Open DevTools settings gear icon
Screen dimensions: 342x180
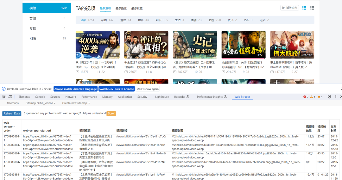329,97
